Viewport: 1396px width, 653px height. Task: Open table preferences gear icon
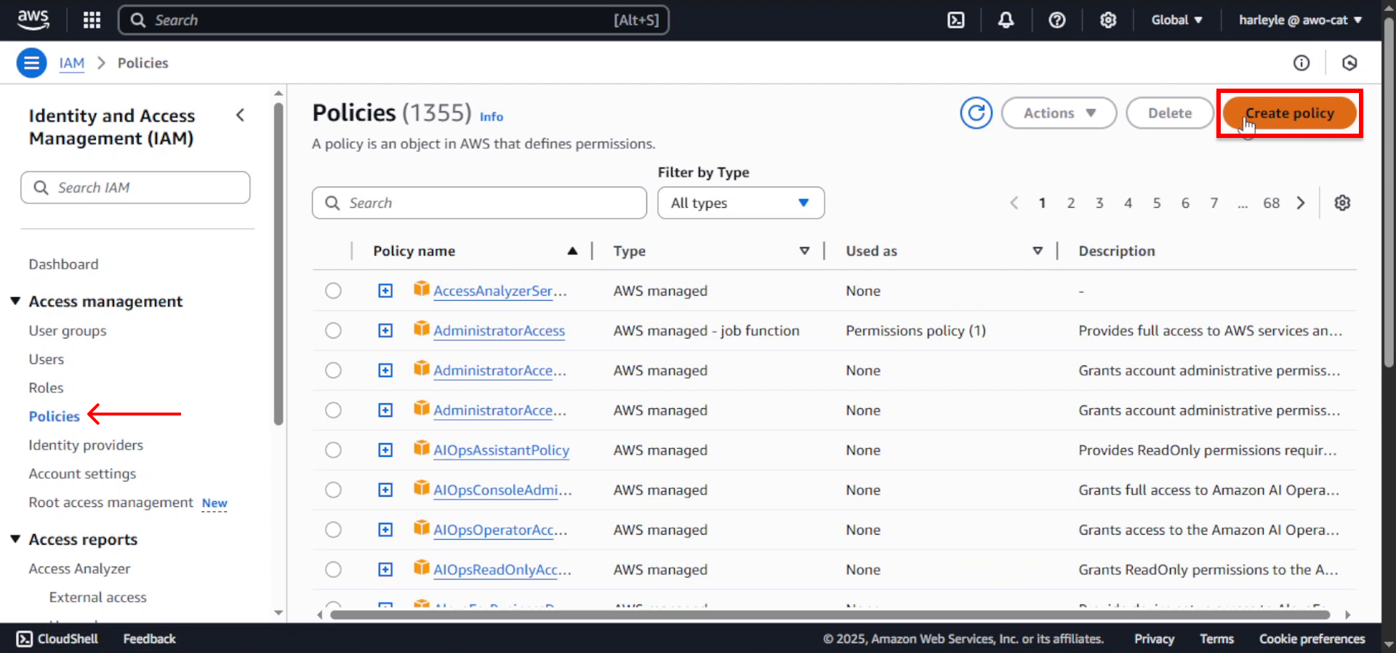1342,203
